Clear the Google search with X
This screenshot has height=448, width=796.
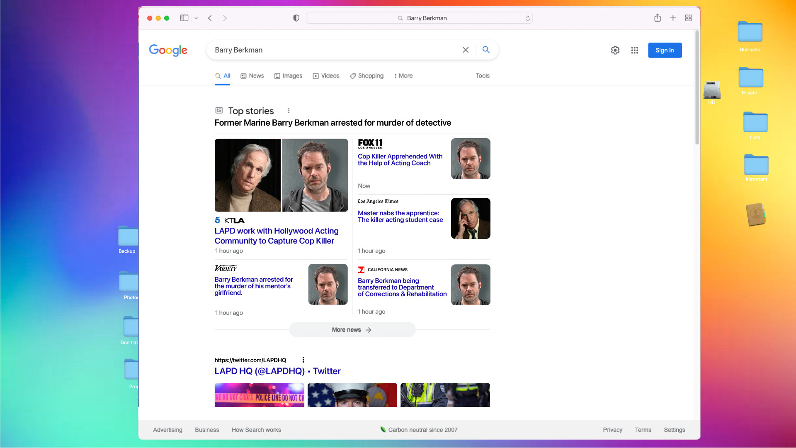point(466,50)
